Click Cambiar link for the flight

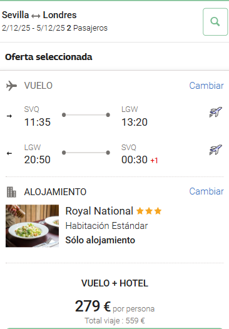point(206,86)
